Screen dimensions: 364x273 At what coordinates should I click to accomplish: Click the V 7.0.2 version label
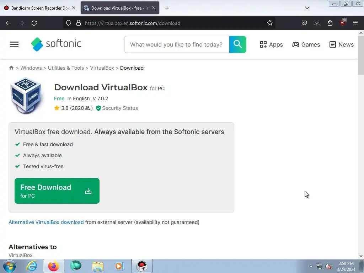[100, 99]
